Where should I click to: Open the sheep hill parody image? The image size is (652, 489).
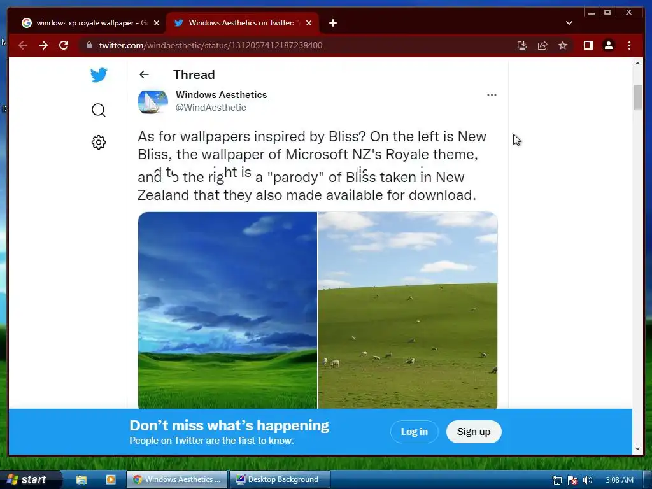pyautogui.click(x=408, y=310)
